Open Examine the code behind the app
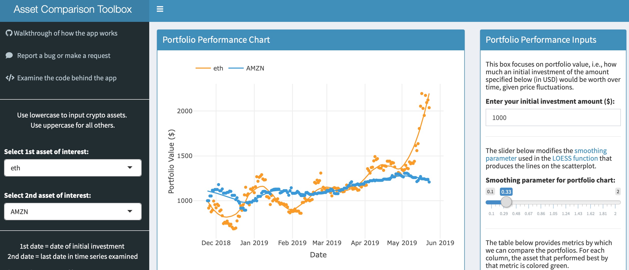Screen dimensions: 629x270 [x=67, y=78]
